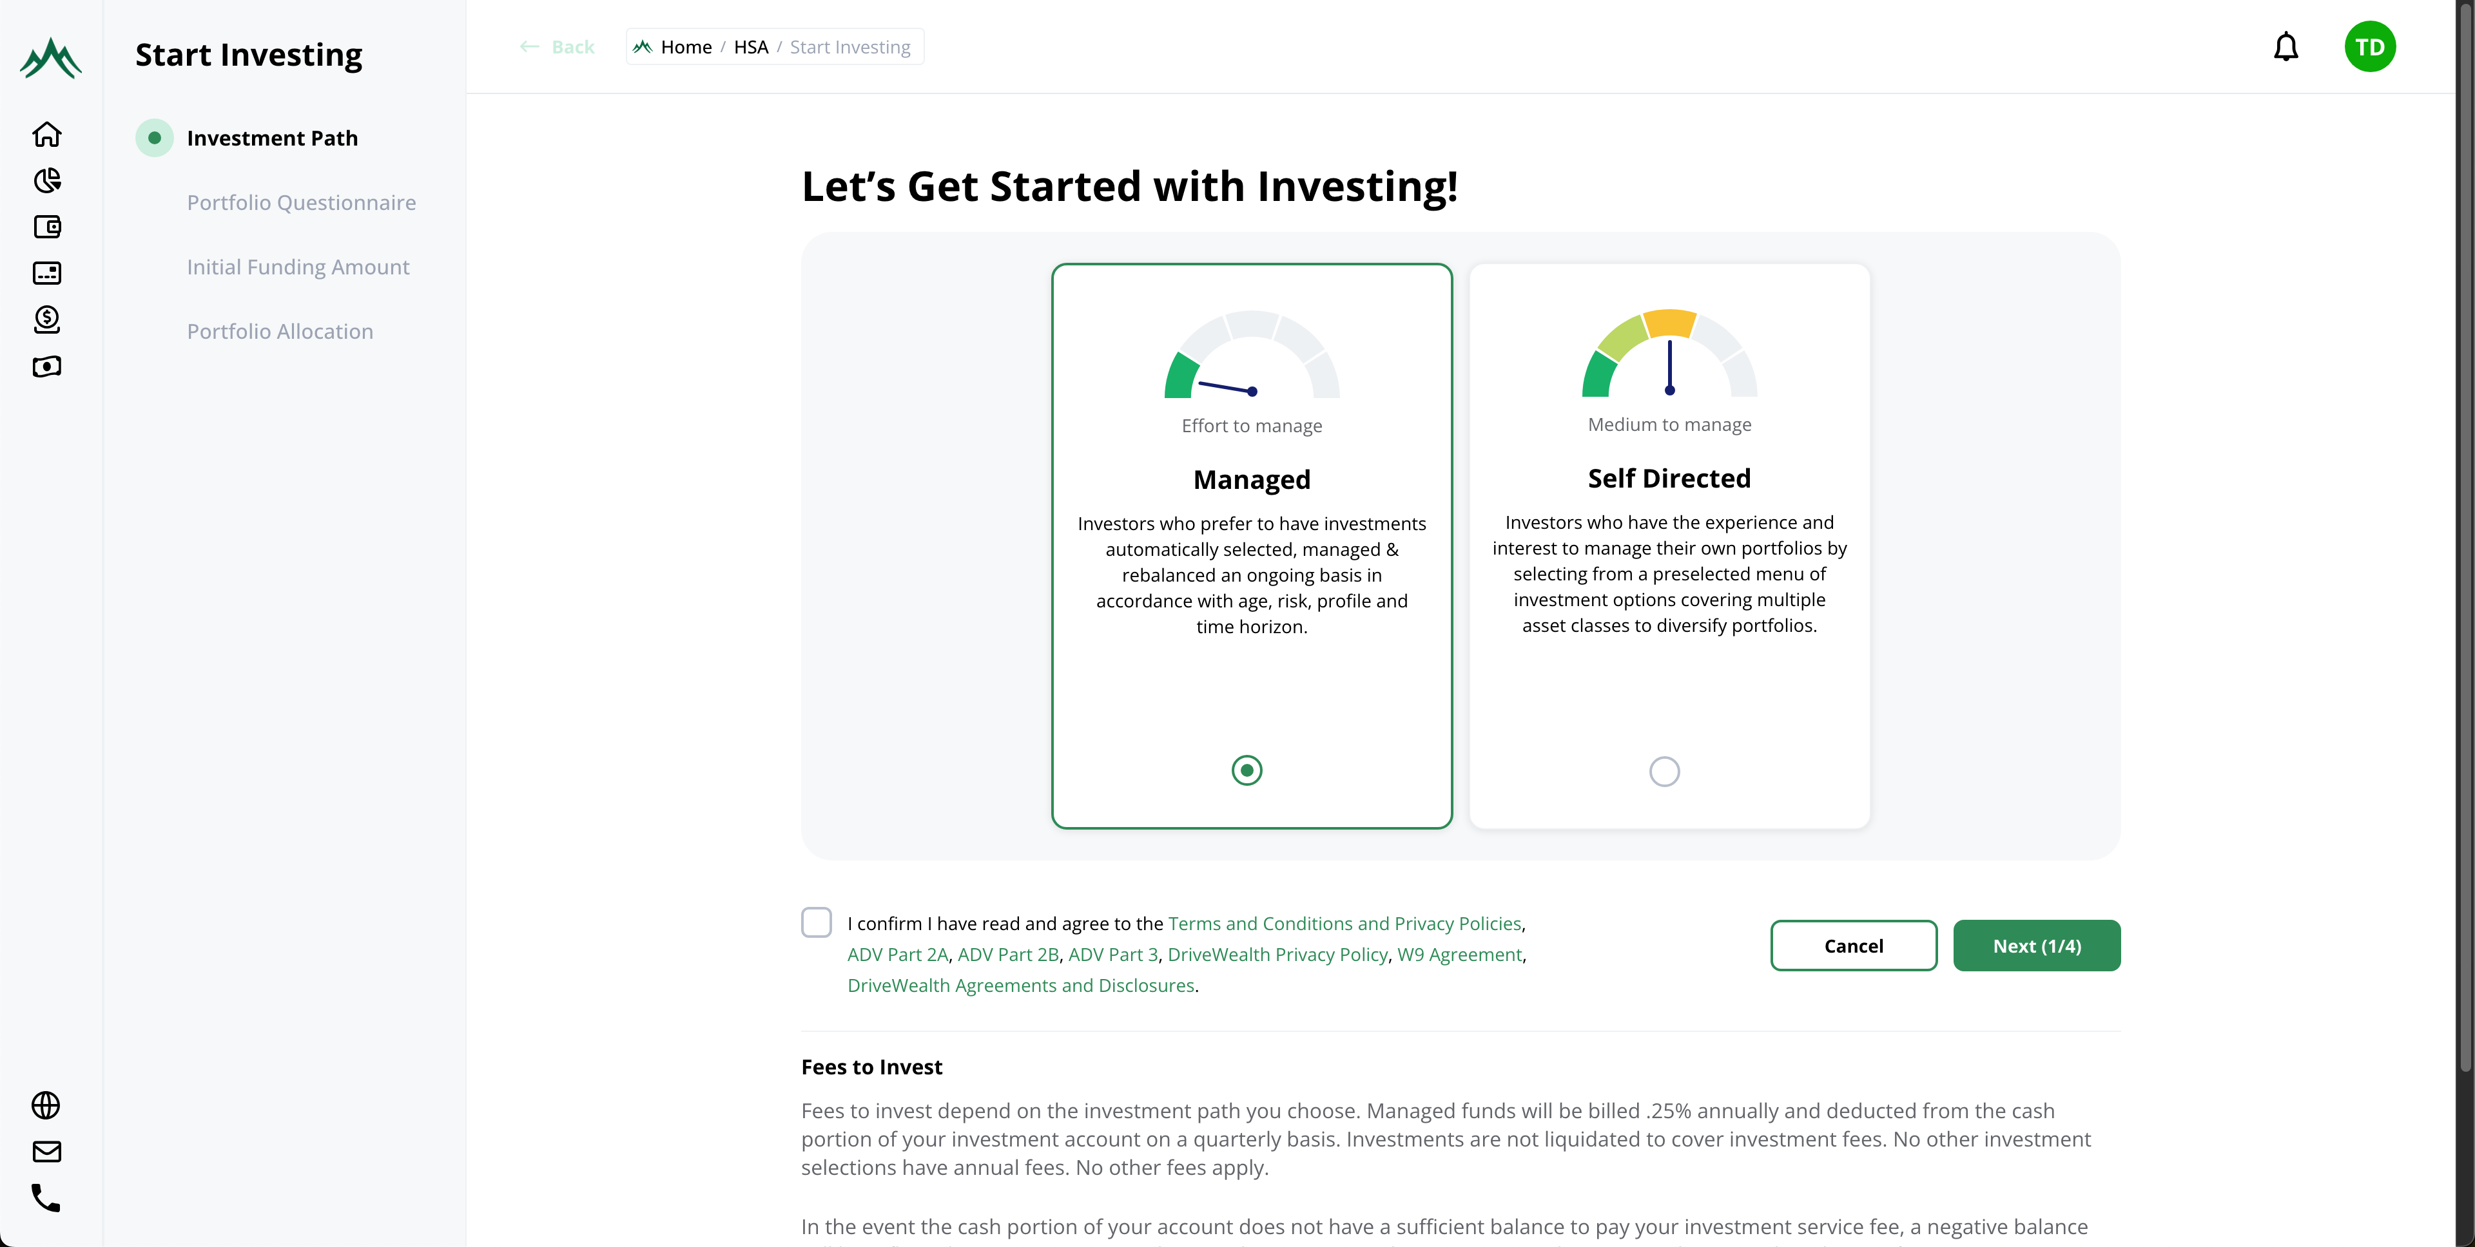This screenshot has width=2475, height=1247.
Task: Click the Portfolio Questionnaire step
Action: click(301, 202)
